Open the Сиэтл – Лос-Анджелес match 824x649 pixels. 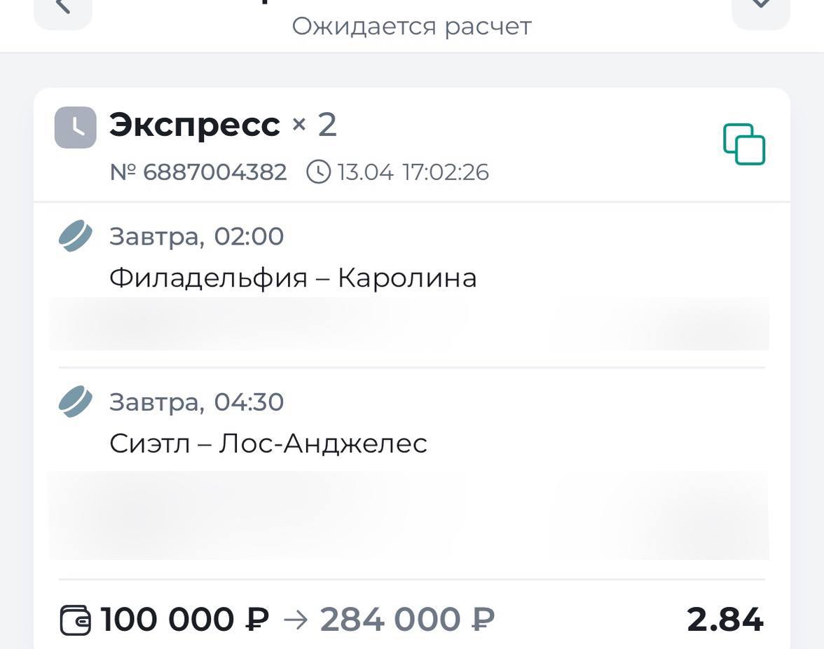(x=268, y=443)
